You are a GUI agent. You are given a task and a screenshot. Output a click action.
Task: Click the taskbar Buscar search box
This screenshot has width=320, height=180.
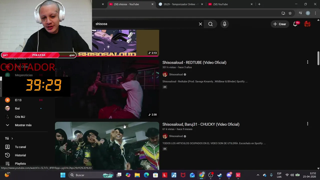point(90,175)
